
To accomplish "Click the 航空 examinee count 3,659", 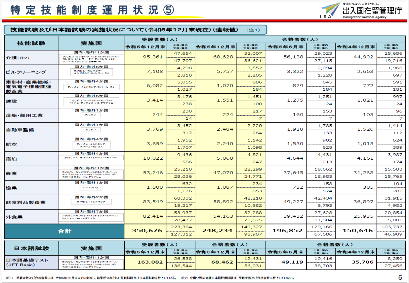I will (155, 143).
